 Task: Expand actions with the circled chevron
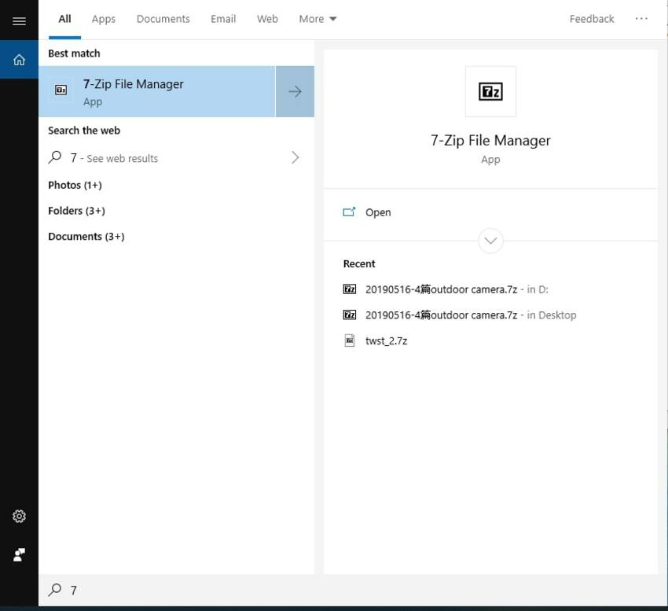pyautogui.click(x=490, y=241)
